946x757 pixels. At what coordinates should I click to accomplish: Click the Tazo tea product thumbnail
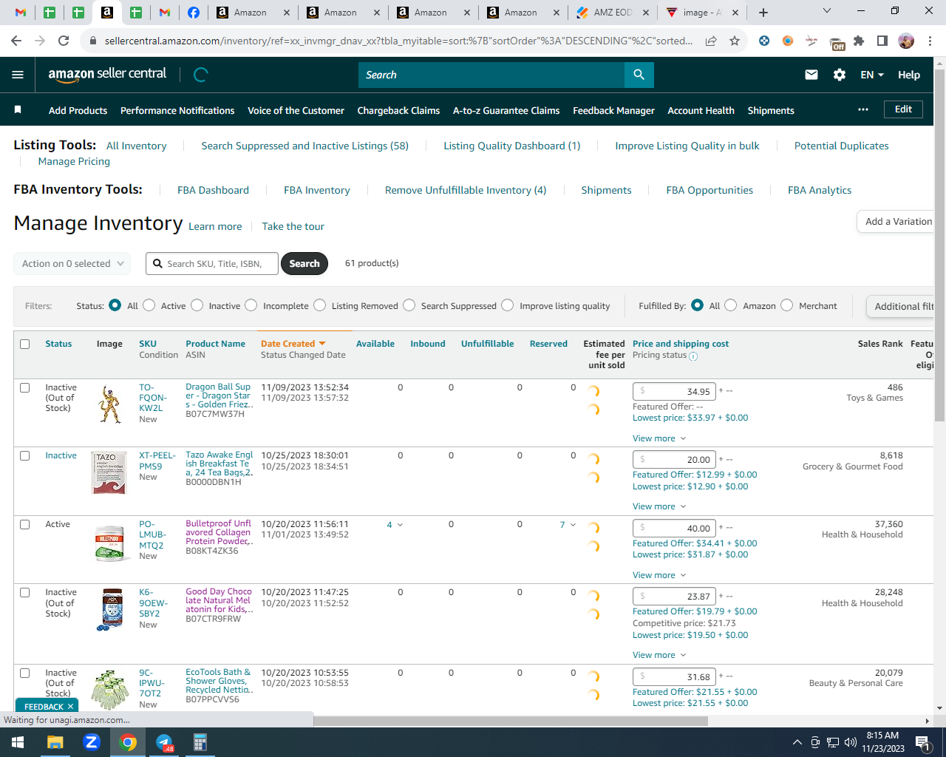coord(109,472)
